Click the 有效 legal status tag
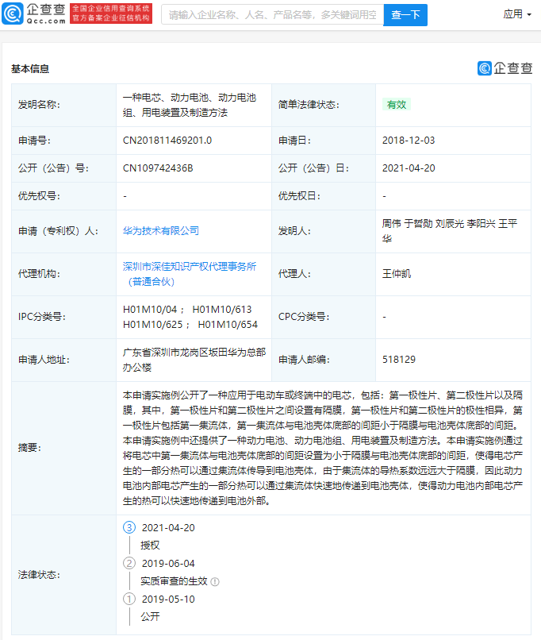Viewport: 541px width, 640px height. coord(397,105)
